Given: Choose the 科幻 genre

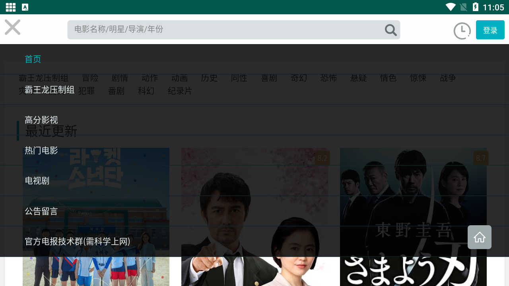Looking at the screenshot, I should (146, 91).
